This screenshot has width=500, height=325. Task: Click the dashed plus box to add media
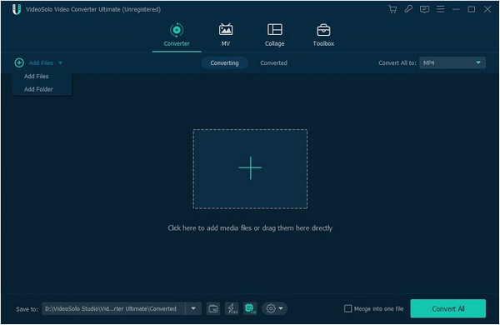pos(250,168)
